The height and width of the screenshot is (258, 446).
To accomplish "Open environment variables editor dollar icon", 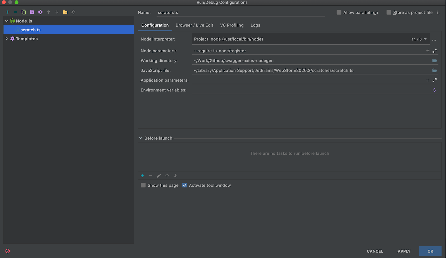I will (x=435, y=90).
